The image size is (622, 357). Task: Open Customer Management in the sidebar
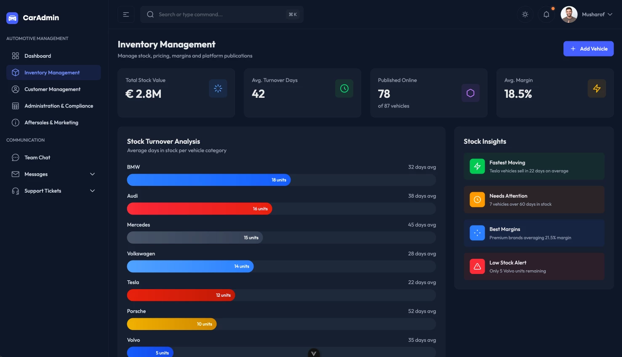tap(52, 89)
